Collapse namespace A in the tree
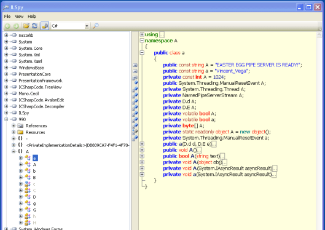 point(14,151)
